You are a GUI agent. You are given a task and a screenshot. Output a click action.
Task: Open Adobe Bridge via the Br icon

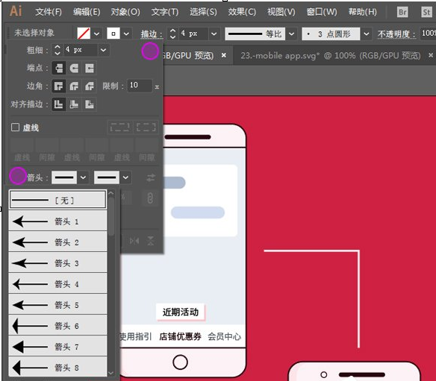402,12
